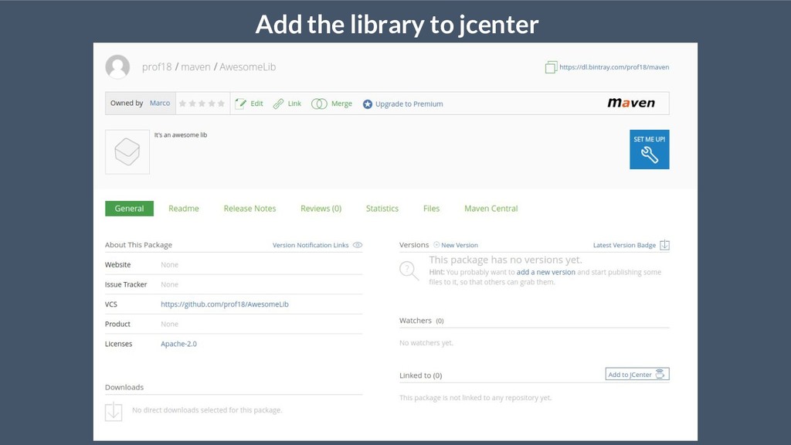Click the Edit link text
Screen dimensions: 791x445
[x=256, y=104]
